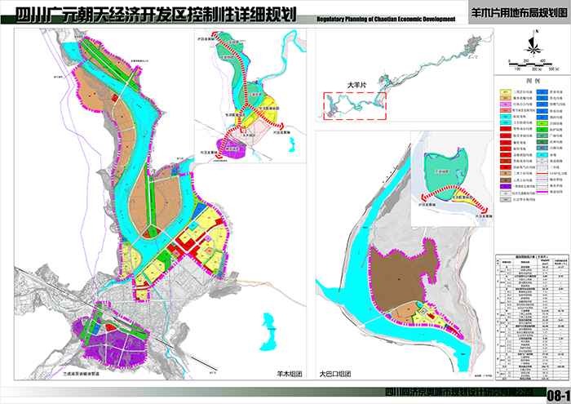571x404 pixels.
Task: Pick the lavender 输油管线 legend line sample
Action: pyautogui.click(x=542, y=180)
